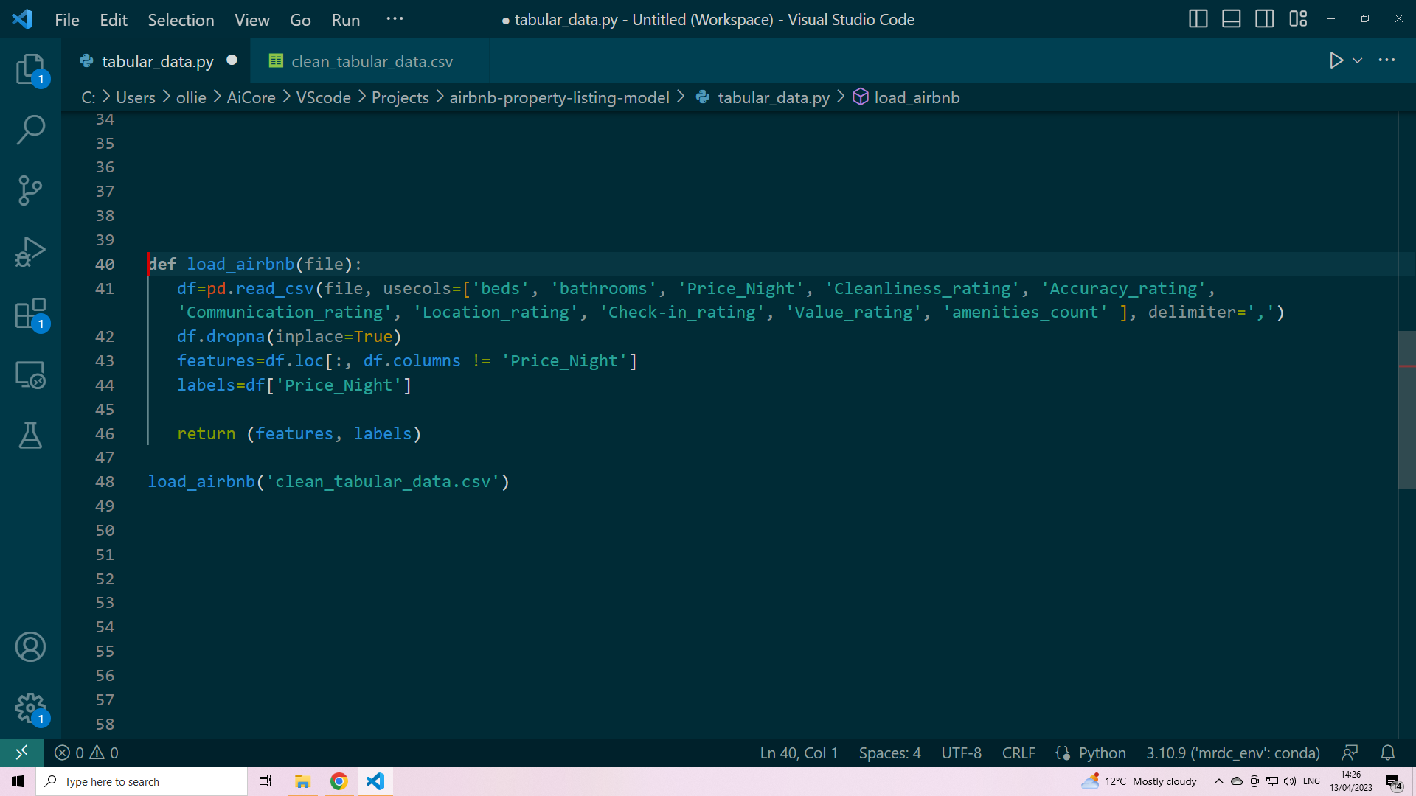
Task: Open the Run menu
Action: [345, 20]
